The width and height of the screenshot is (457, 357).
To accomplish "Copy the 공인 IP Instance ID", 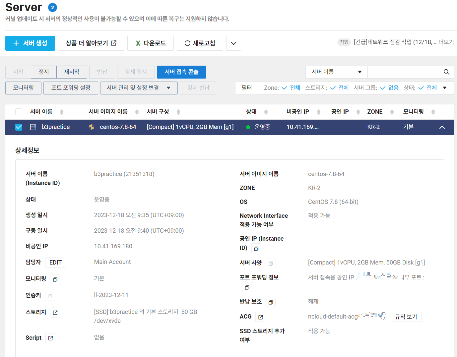I will coord(256,248).
